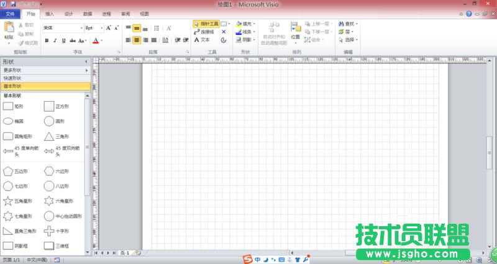The image size is (497, 264).
Task: Select Align Right text icon
Action: coord(145,40)
